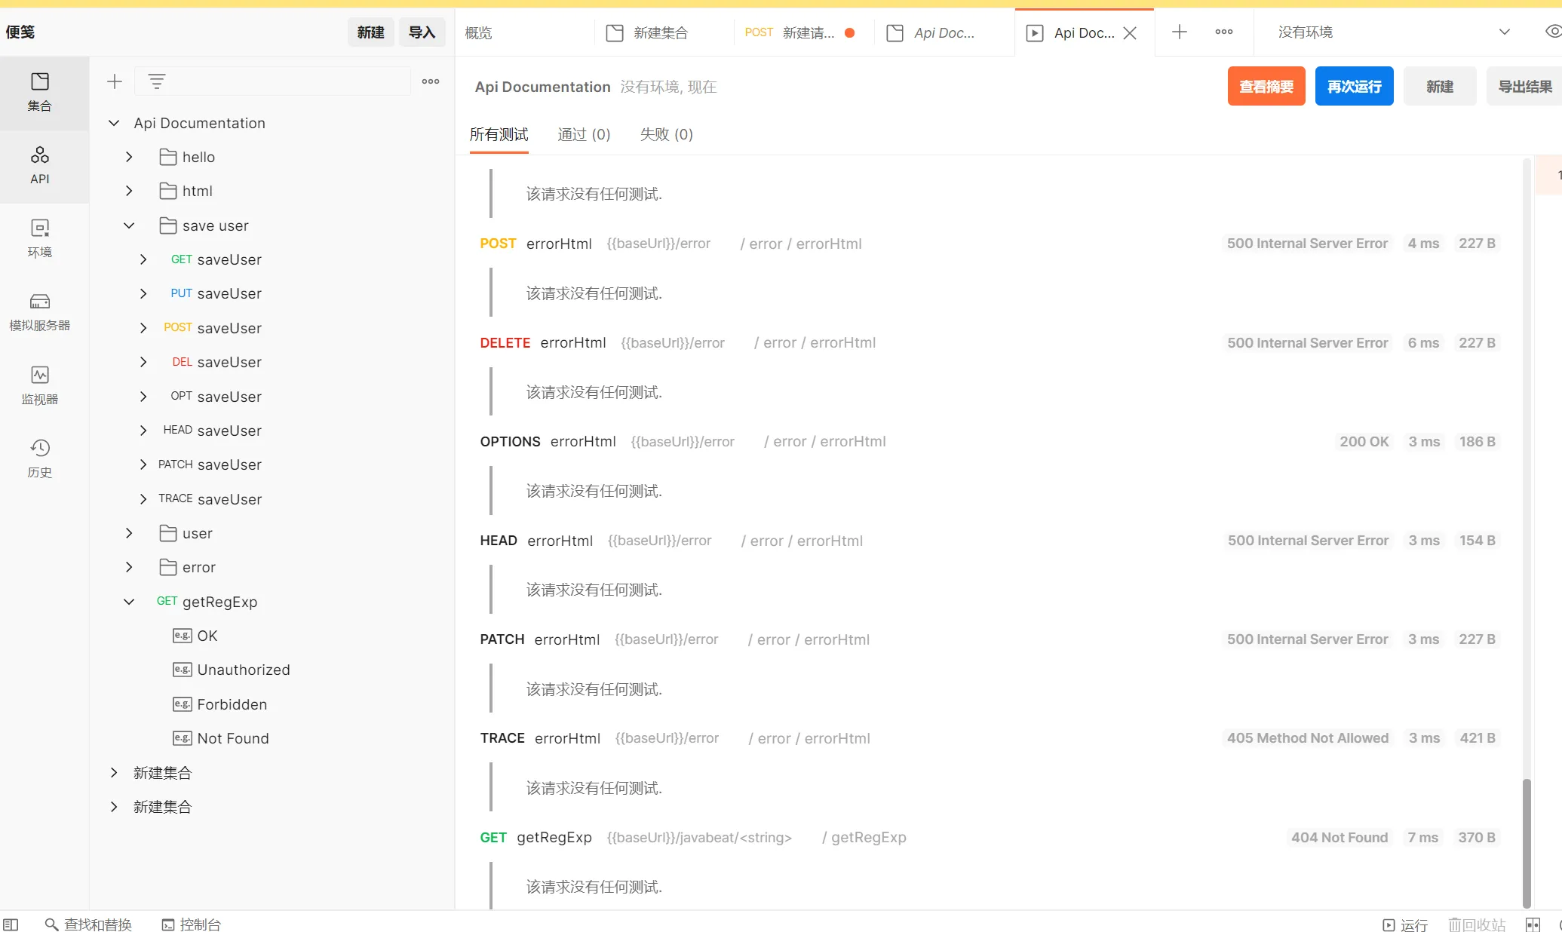Click the 查看摘要 view summary button

(x=1266, y=86)
